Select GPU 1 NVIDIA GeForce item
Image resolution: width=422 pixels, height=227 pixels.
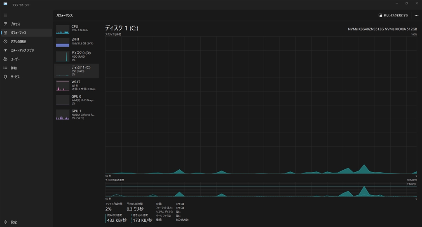(x=76, y=114)
